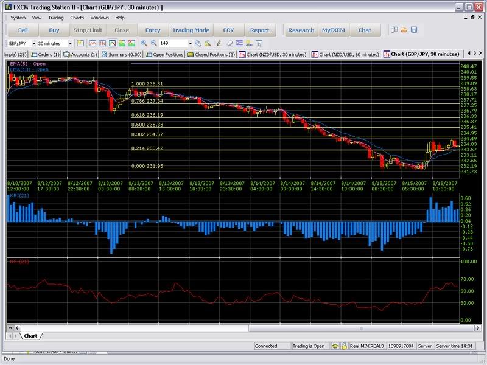The height and width of the screenshot is (365, 487).
Task: Click the connection status icon in status bar
Action: (335, 346)
